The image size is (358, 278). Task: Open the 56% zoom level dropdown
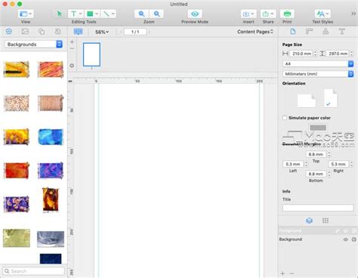pyautogui.click(x=102, y=32)
